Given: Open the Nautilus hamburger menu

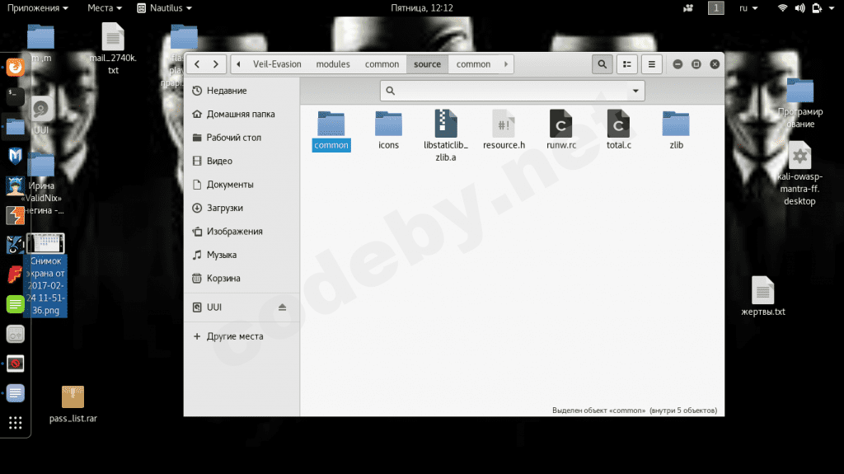Looking at the screenshot, I should pyautogui.click(x=651, y=64).
